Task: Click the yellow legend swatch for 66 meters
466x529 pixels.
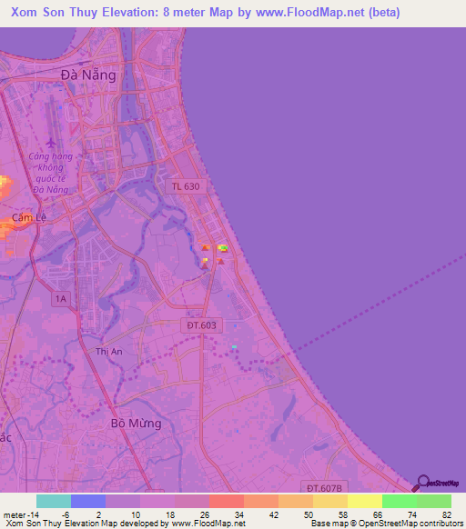Action: [x=365, y=502]
